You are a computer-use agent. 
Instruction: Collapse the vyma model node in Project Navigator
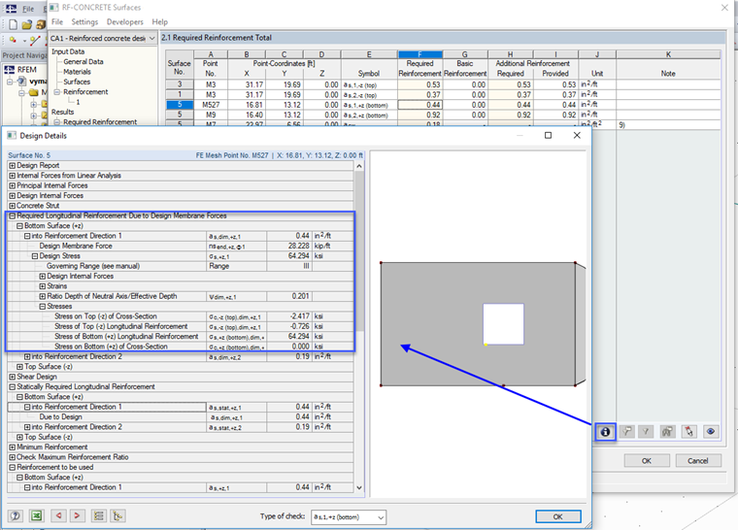tap(10, 81)
